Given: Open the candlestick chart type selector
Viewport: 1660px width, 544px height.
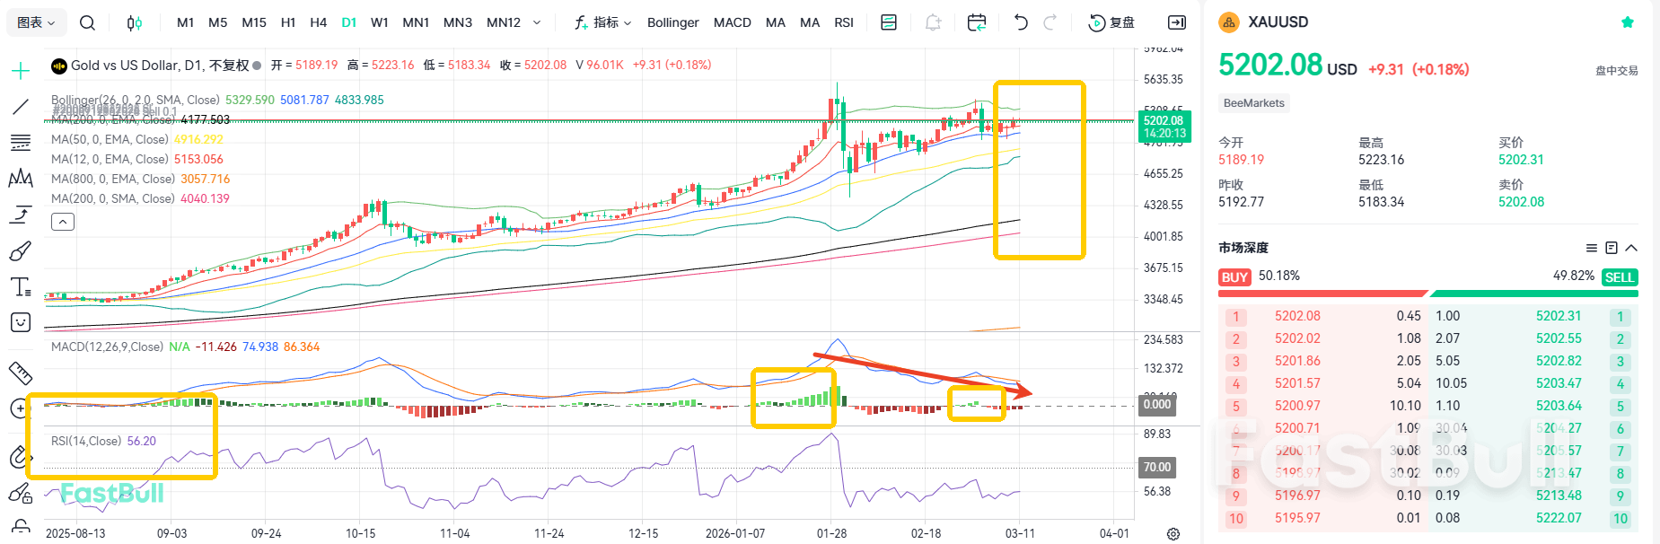Looking at the screenshot, I should coord(134,22).
